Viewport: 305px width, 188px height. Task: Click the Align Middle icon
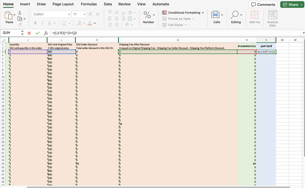(x=116, y=13)
